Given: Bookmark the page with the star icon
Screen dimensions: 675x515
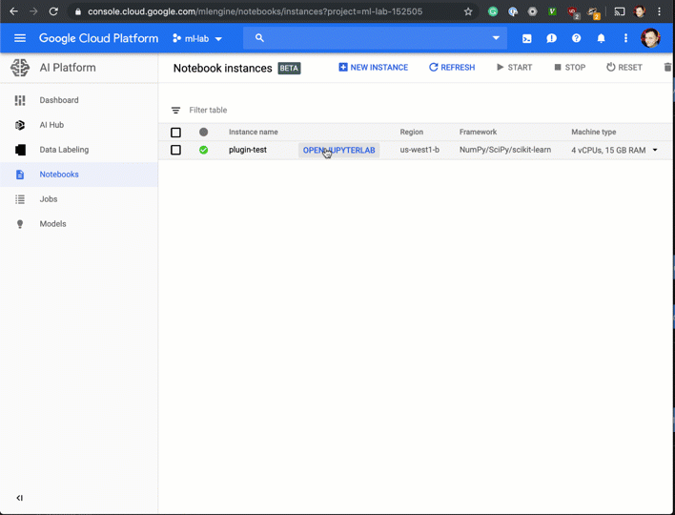Looking at the screenshot, I should point(468,11).
